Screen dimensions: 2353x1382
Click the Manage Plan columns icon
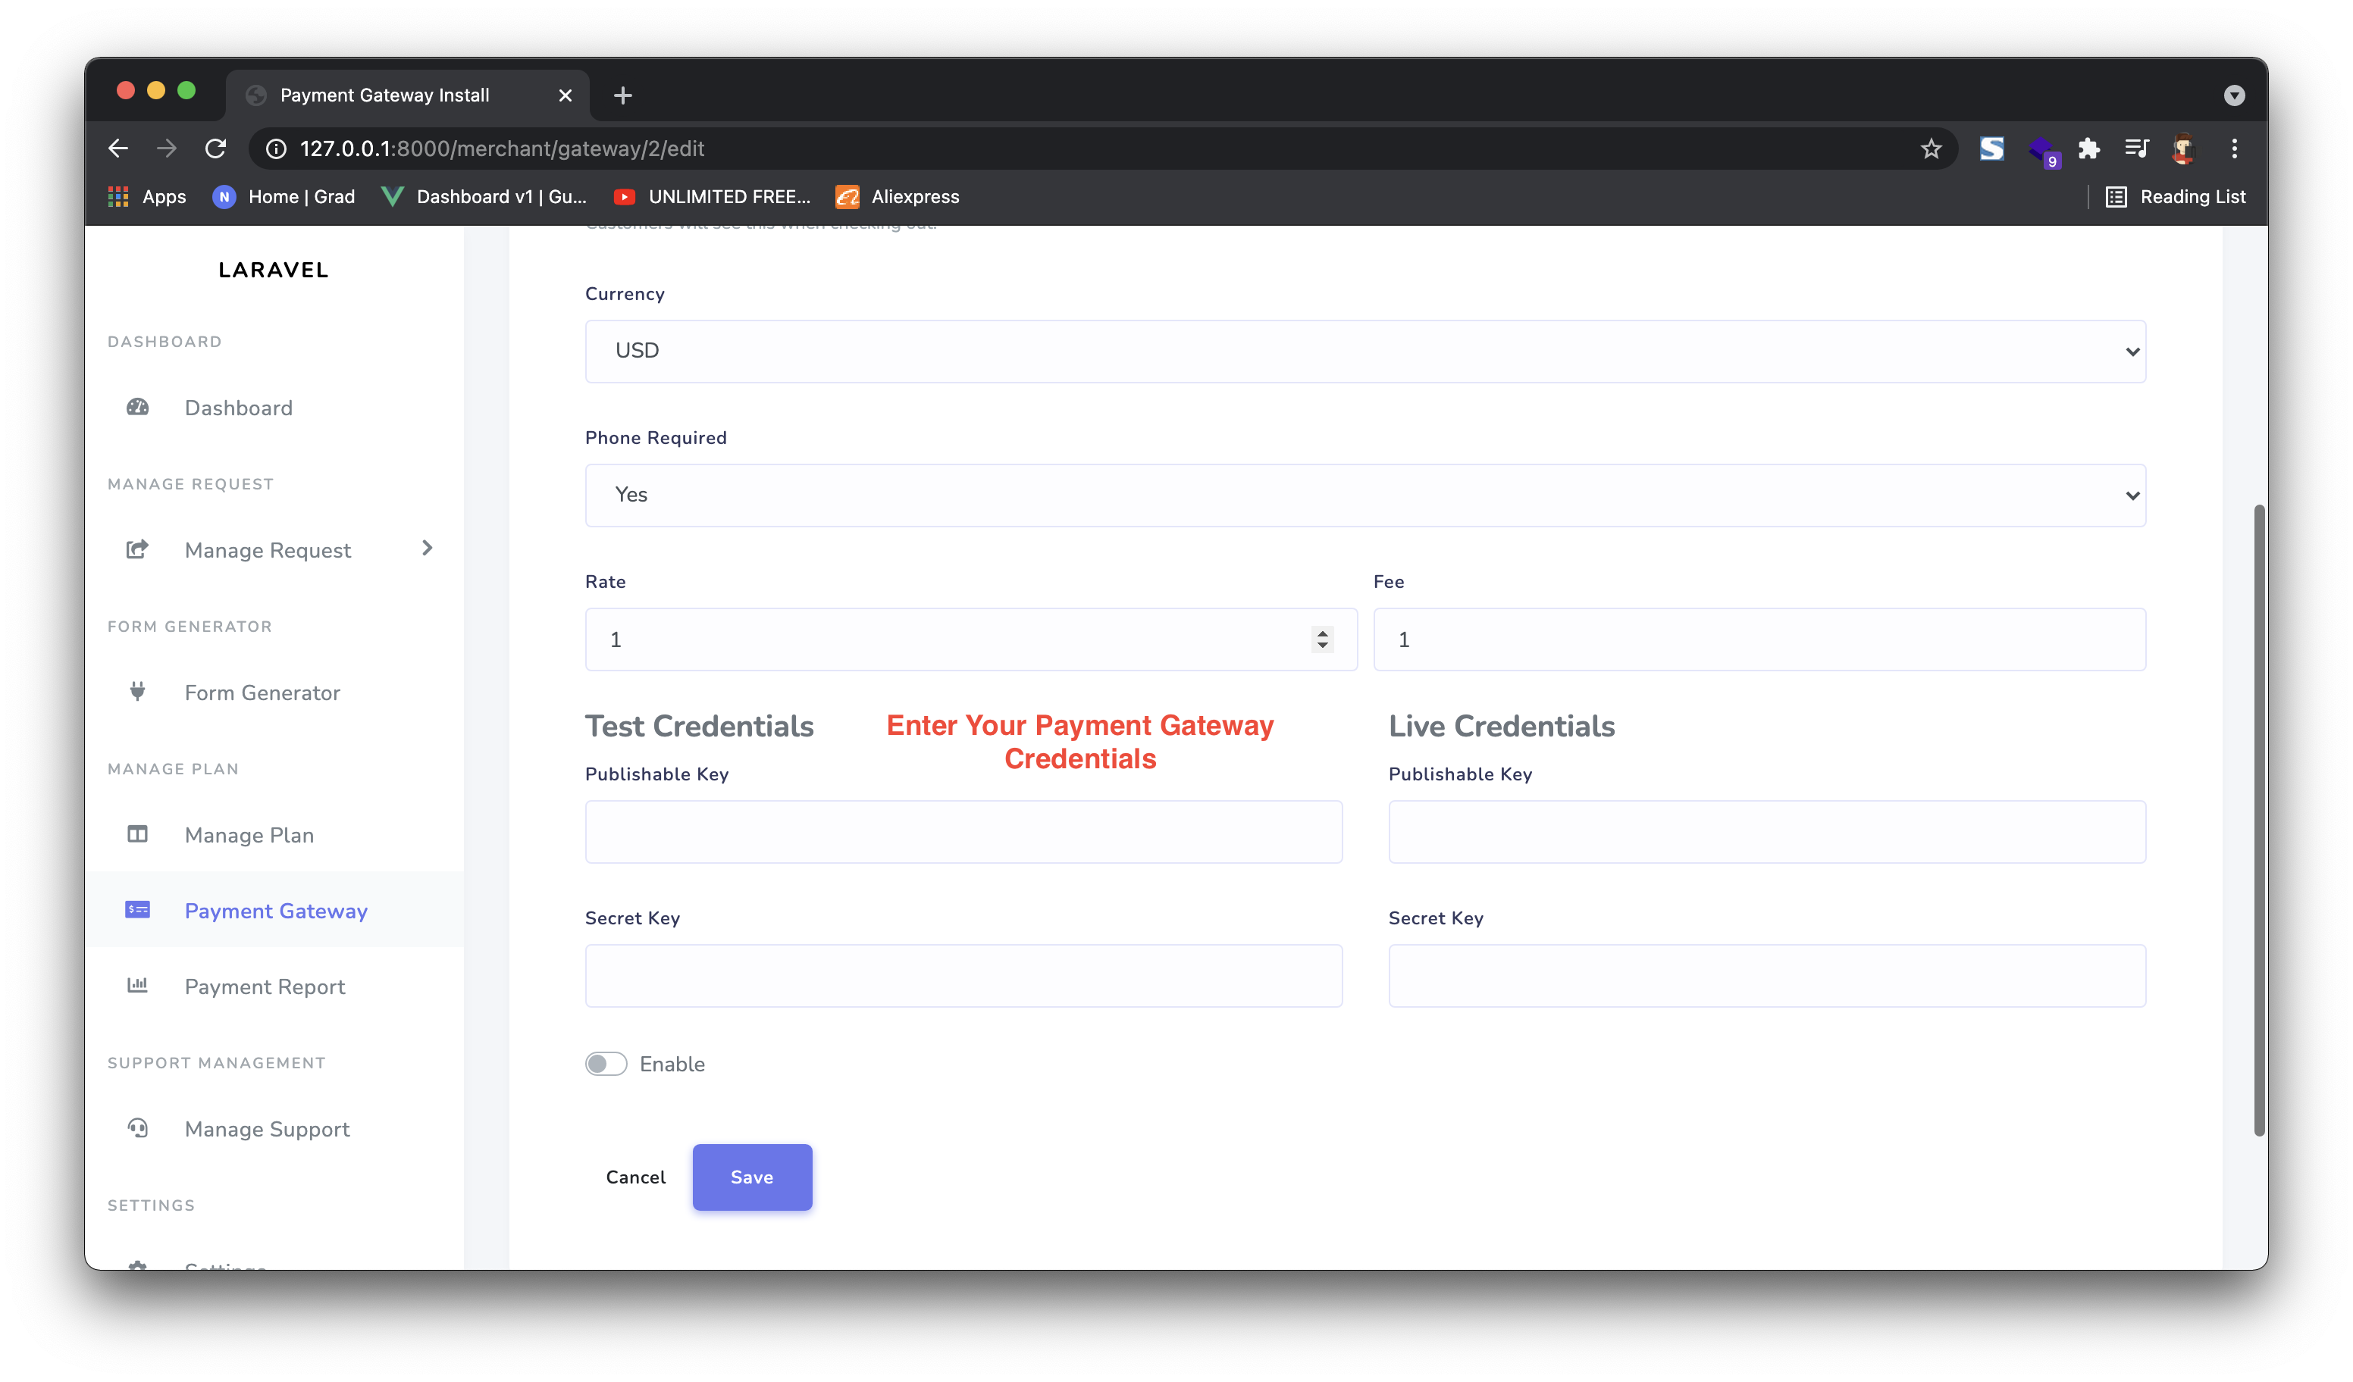coord(137,834)
